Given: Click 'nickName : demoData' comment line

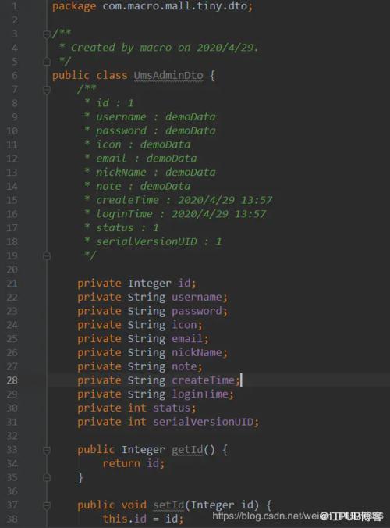Looking at the screenshot, I should [x=156, y=172].
